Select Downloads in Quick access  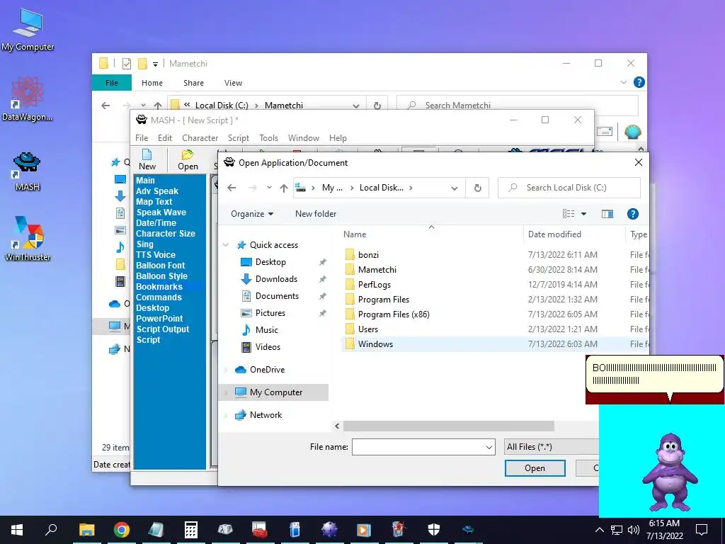pyautogui.click(x=276, y=279)
